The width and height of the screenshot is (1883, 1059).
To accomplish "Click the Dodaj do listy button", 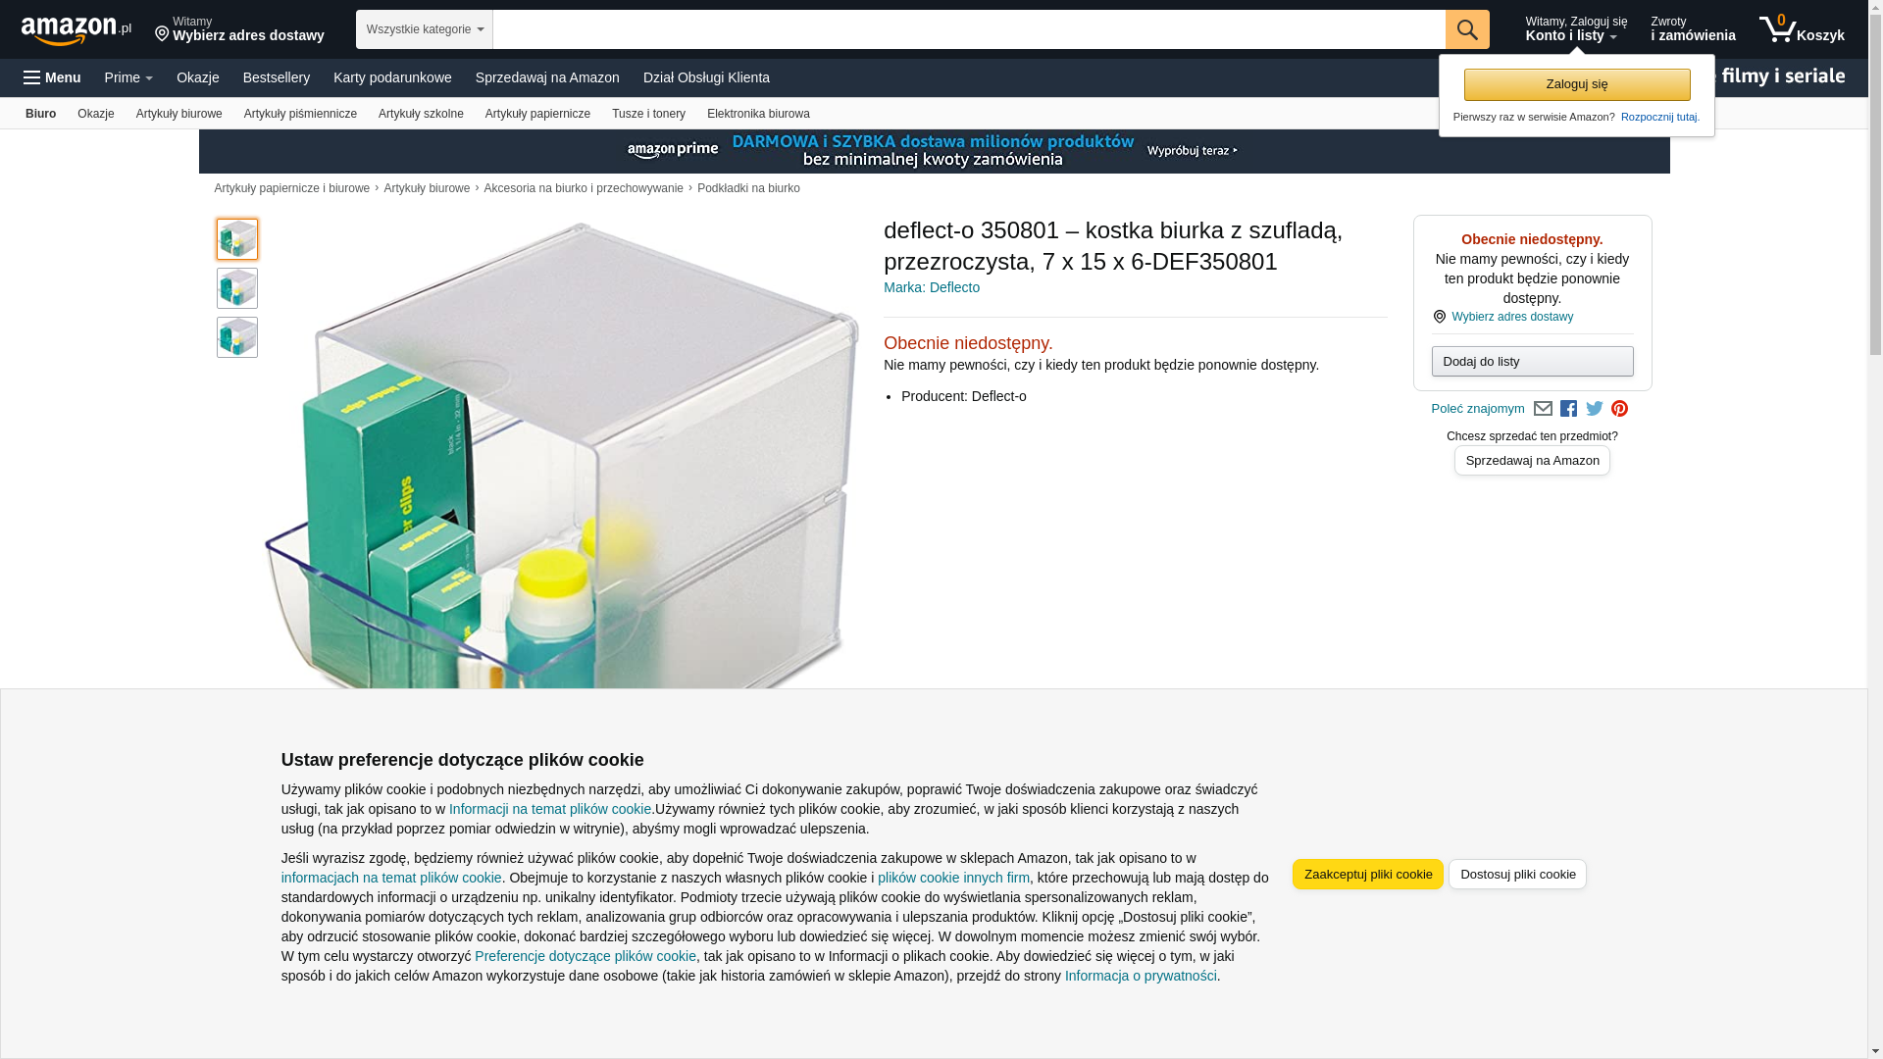I will point(1532,362).
